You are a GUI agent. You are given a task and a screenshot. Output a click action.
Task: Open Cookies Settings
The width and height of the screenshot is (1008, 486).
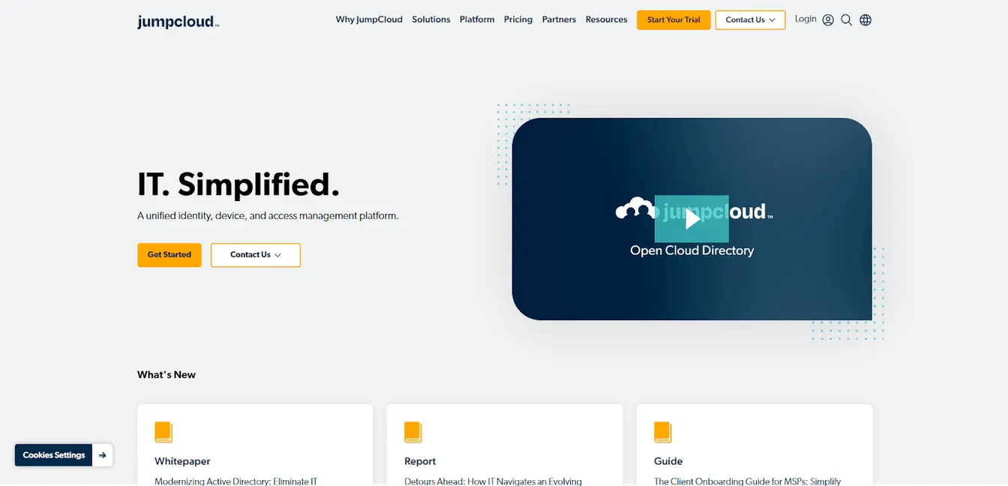click(54, 455)
